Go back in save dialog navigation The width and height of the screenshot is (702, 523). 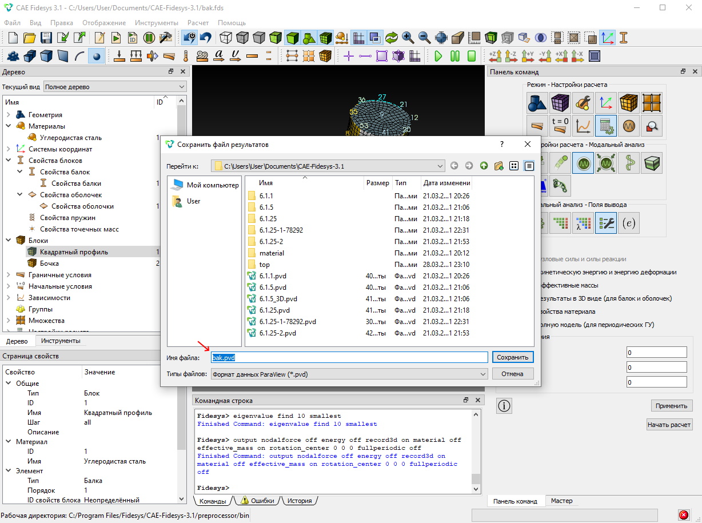click(x=454, y=166)
